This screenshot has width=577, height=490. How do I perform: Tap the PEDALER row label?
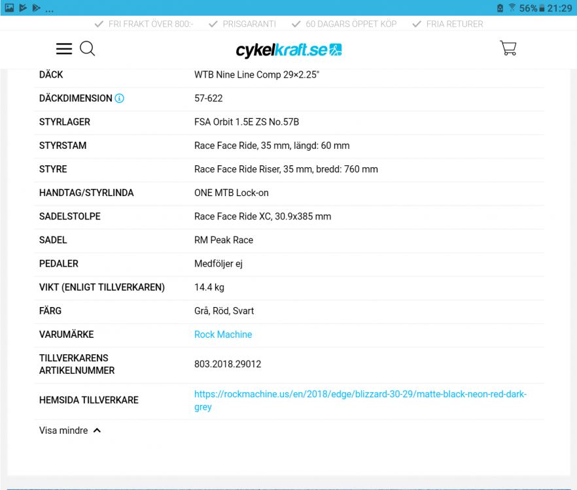58,264
